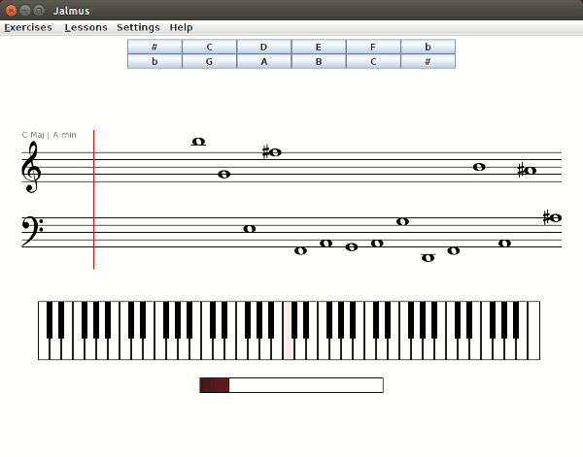
Task: Click the red vertical cursor line
Action: pyautogui.click(x=94, y=199)
